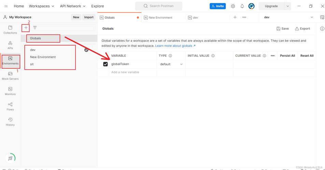
Task: Expand the default type dropdown
Action: (x=171, y=64)
